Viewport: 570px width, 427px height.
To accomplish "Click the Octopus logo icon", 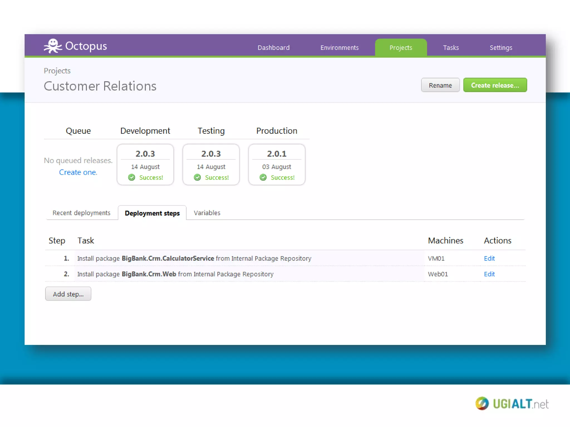I will click(53, 46).
